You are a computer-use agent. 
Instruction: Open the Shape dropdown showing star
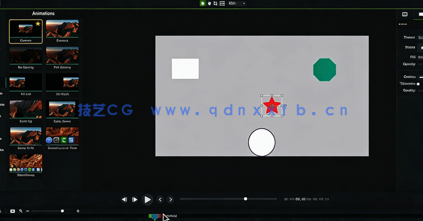click(420, 48)
